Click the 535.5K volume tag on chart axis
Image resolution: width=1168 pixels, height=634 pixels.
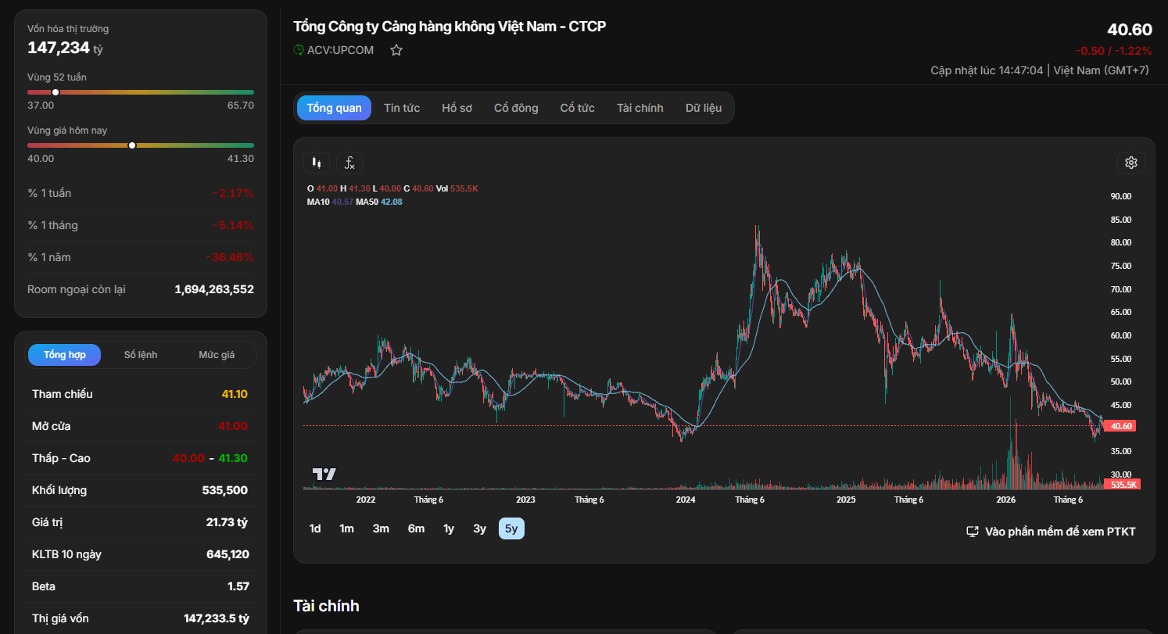coord(1121,485)
